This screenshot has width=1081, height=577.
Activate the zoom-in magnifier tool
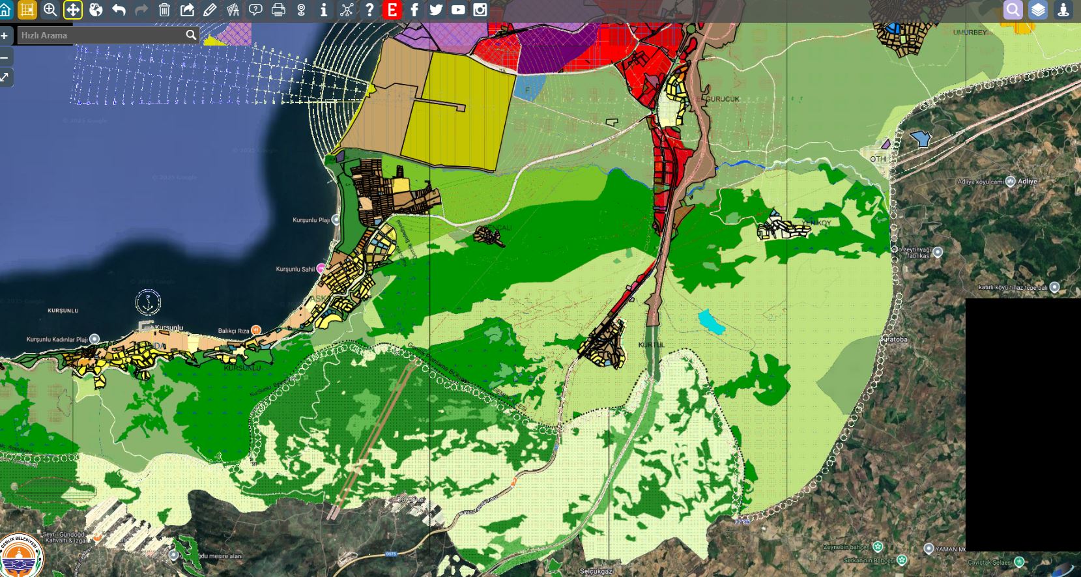click(x=50, y=10)
